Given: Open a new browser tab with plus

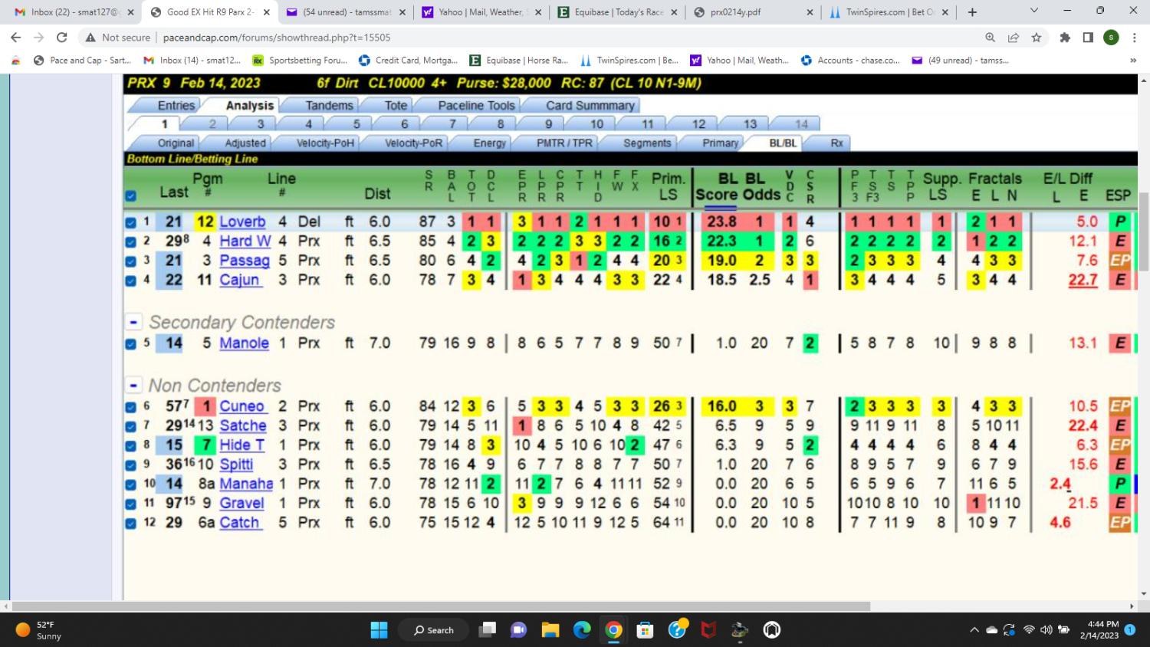Looking at the screenshot, I should click(972, 11).
